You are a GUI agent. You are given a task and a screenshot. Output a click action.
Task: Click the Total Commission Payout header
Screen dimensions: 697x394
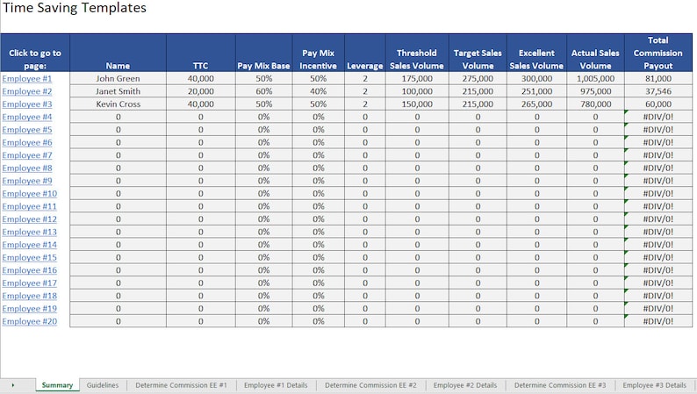click(x=658, y=53)
